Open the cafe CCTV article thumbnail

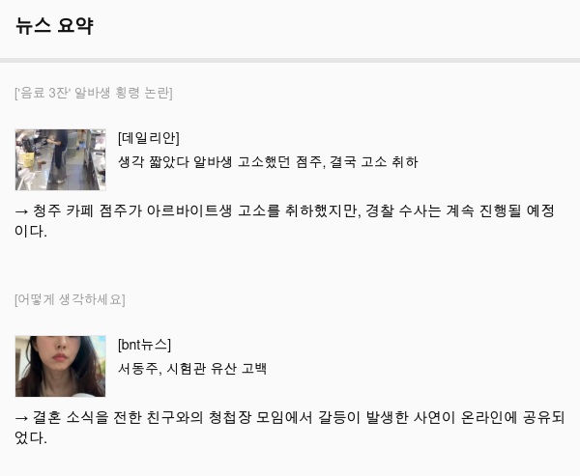(61, 159)
